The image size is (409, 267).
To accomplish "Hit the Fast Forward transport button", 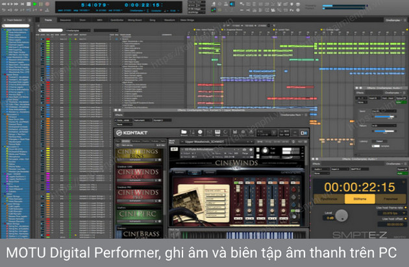I will pyautogui.click(x=16, y=4).
